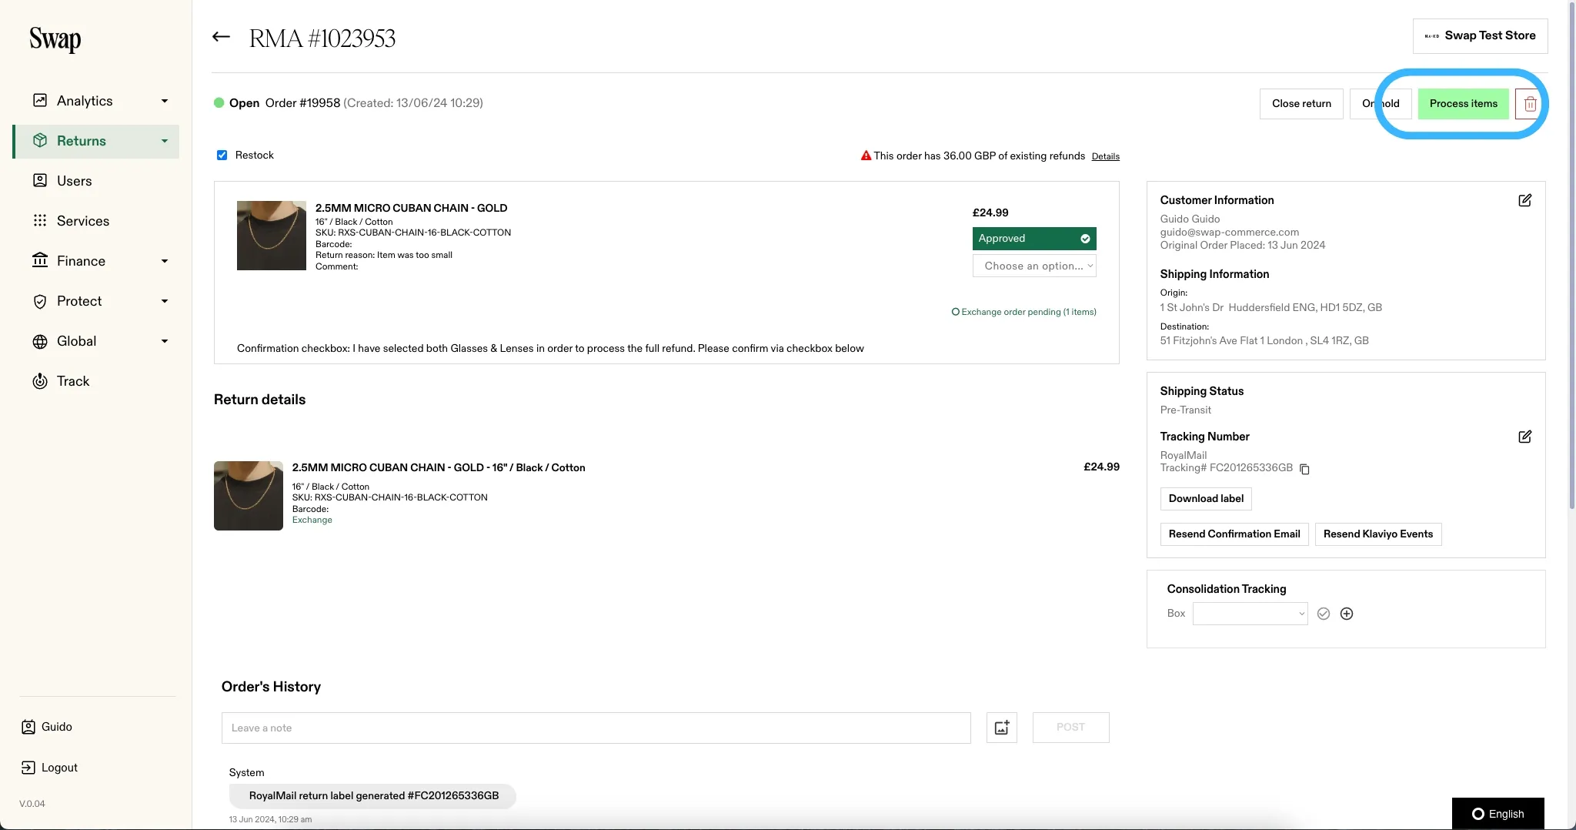1576x830 pixels.
Task: Expand the Analytics menu arrow
Action: click(x=165, y=101)
